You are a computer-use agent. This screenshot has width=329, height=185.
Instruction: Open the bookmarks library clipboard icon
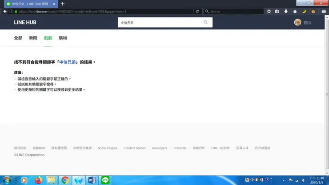277,12
